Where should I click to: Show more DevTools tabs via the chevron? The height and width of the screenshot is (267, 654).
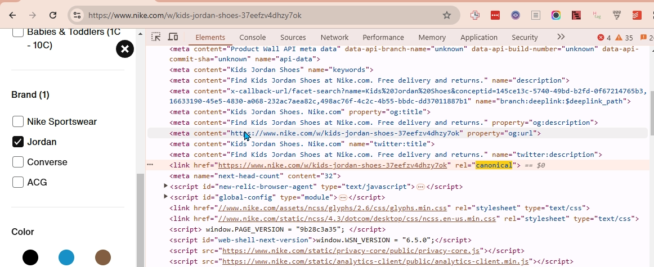point(561,37)
